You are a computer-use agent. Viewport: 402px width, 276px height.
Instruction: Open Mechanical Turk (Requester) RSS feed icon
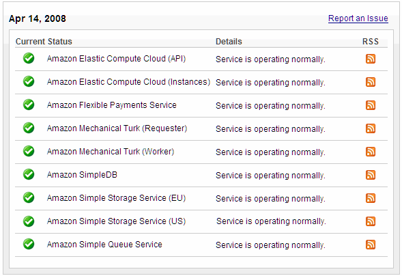[x=371, y=128]
